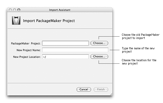Viewport: 163px width, 103px height.
Task: Click the Import PackageMaker Project heading
Action: (x=49, y=21)
